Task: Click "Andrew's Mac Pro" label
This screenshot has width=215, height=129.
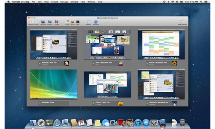Action: click(x=49, y=62)
